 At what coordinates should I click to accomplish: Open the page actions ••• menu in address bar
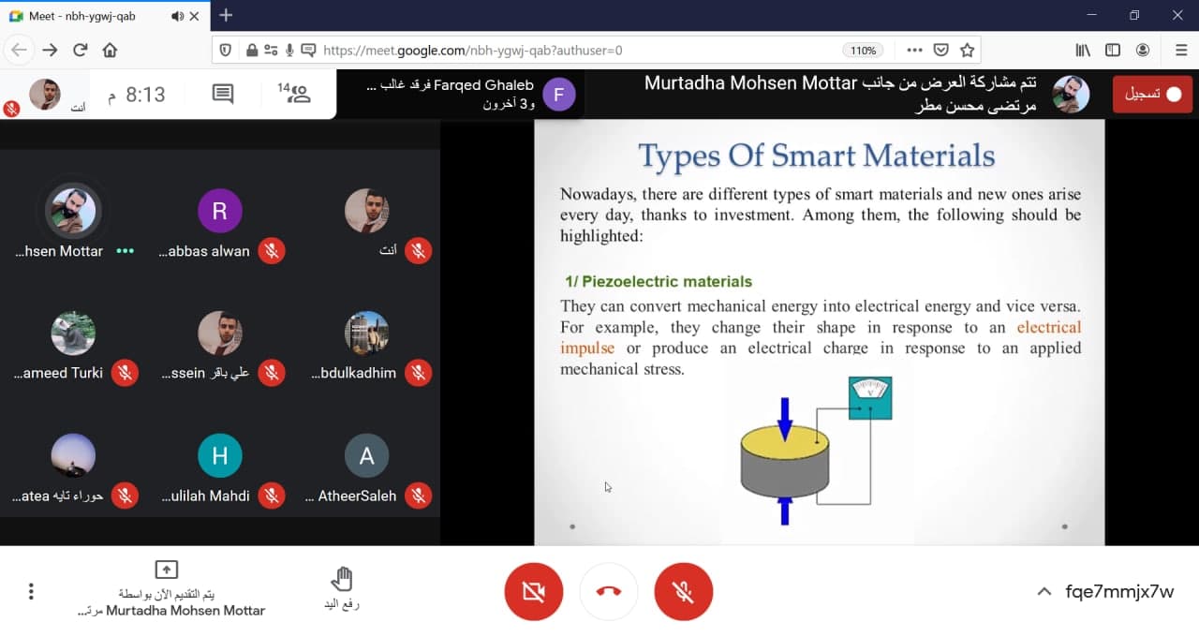913,50
